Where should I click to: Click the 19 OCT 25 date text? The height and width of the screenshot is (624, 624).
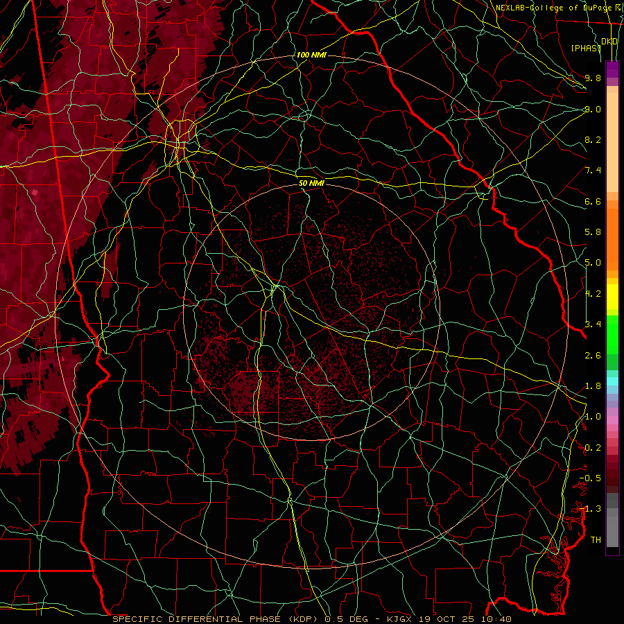pos(447,619)
